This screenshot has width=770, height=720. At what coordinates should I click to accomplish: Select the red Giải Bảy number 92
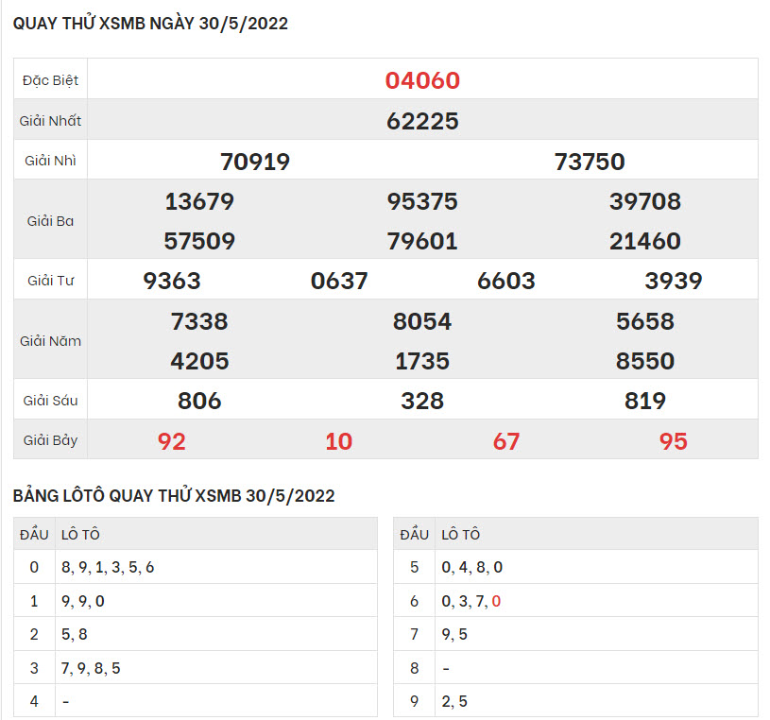coord(172,441)
